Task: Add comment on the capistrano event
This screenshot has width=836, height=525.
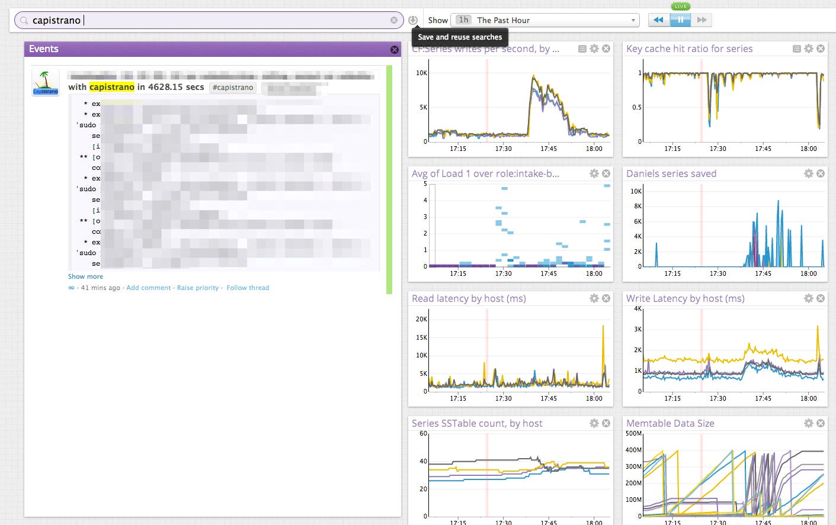Action: [x=149, y=288]
